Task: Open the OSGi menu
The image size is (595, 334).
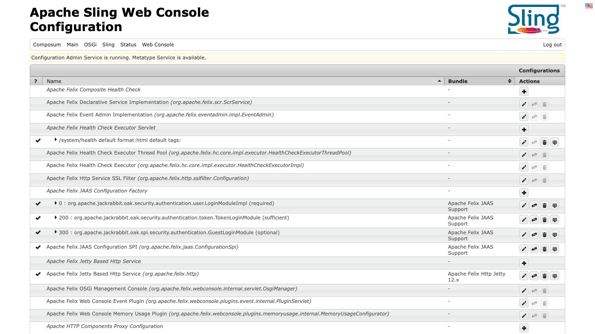Action: [x=90, y=45]
